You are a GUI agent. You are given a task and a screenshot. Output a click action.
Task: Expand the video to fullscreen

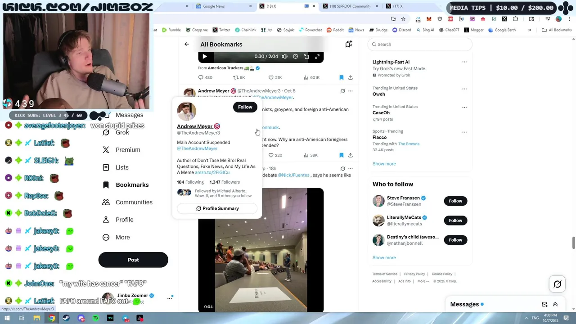317,56
